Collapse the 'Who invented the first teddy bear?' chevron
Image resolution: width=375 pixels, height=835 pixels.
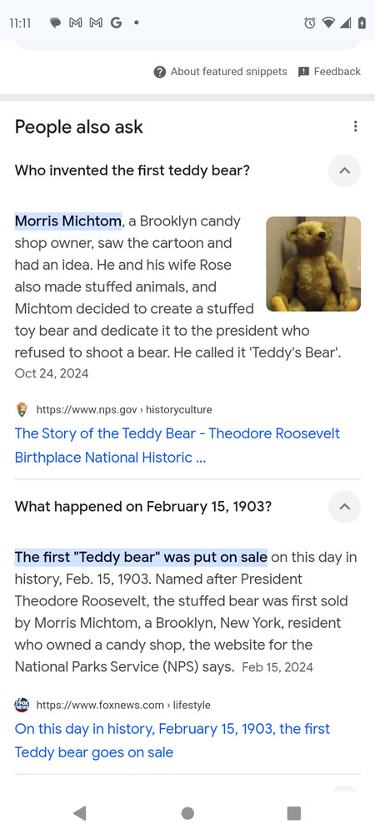pyautogui.click(x=344, y=171)
